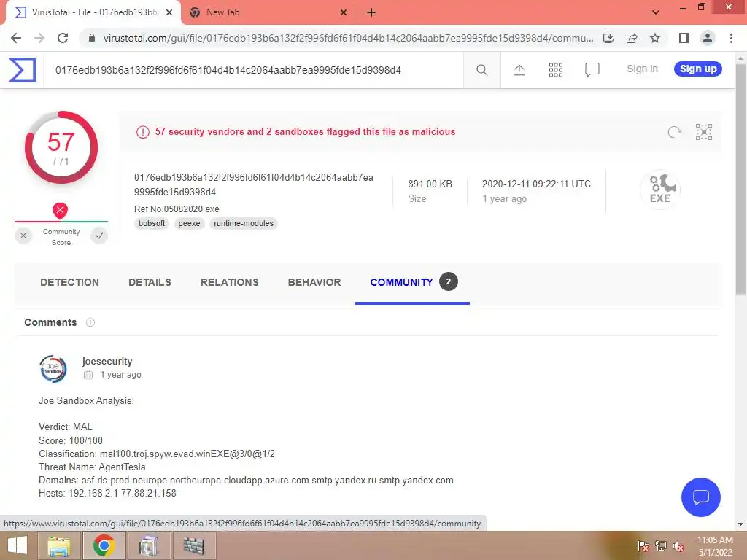This screenshot has width=747, height=560.
Task: Click the VirusTotal logo icon
Action: (x=22, y=70)
